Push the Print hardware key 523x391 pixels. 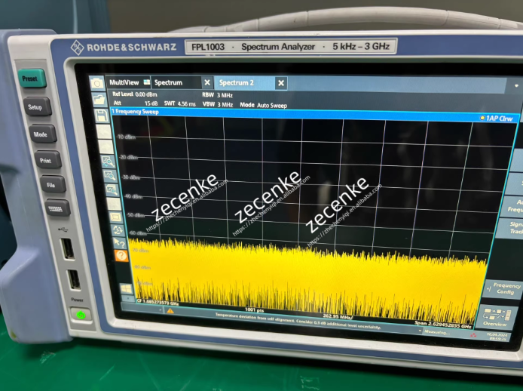tap(47, 160)
